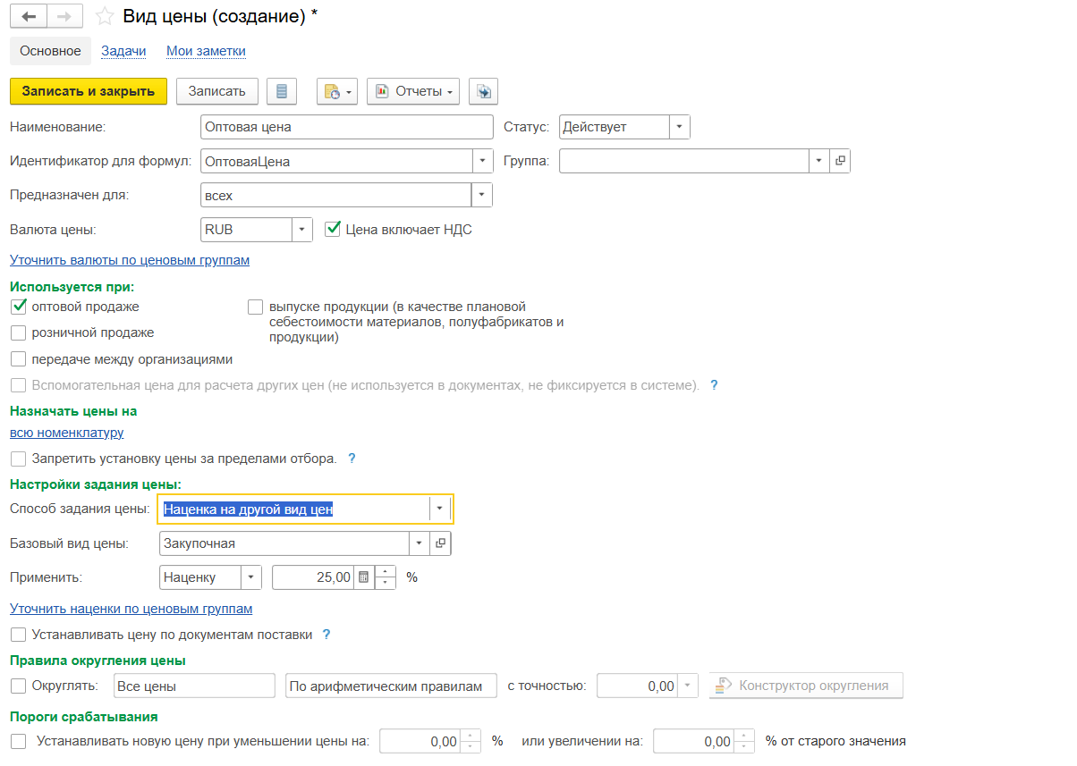Image resolution: width=1077 pixels, height=766 pixels.
Task: Click the list icon next to Записать
Action: [282, 91]
